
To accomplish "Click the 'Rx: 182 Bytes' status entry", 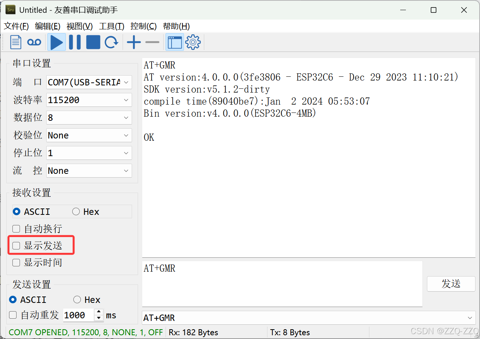I will pos(193,333).
